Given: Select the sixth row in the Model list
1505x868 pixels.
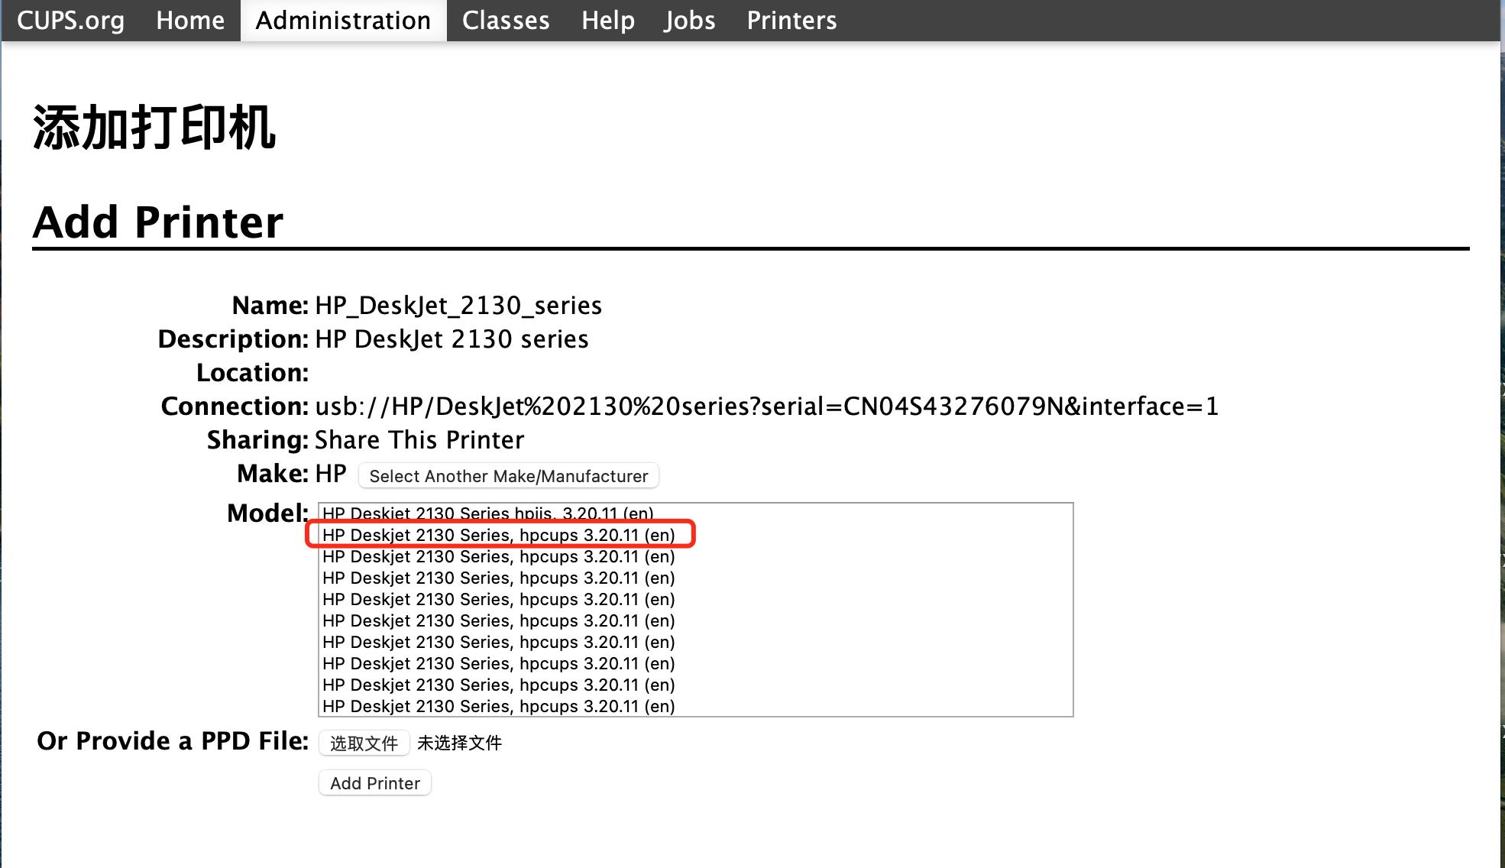Looking at the screenshot, I should [x=498, y=620].
